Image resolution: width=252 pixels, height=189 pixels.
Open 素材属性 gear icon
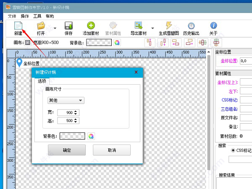[113, 26]
